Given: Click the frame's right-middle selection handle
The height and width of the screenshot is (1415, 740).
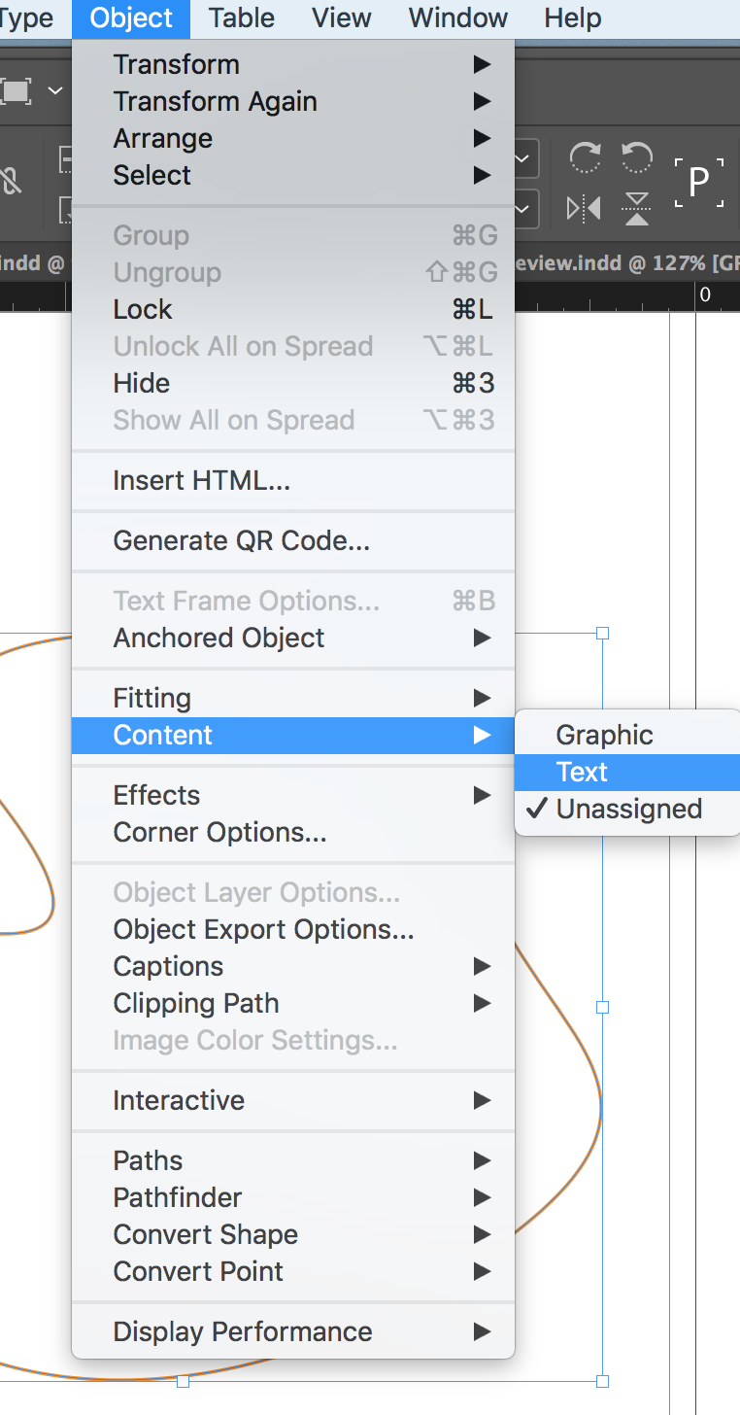Looking at the screenshot, I should pyautogui.click(x=602, y=1008).
